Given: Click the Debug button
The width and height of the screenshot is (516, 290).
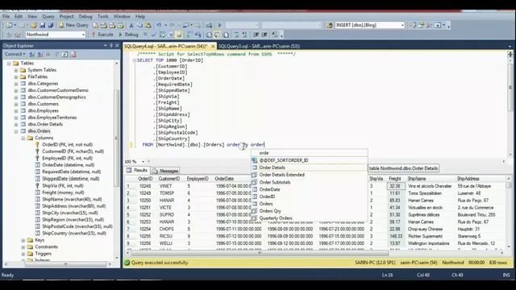Looking at the screenshot, I should click(129, 35).
